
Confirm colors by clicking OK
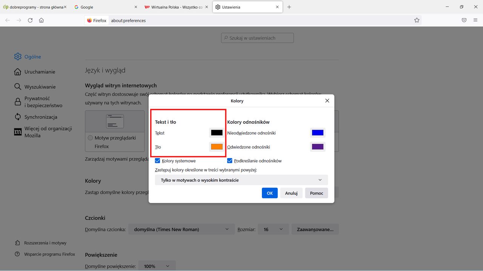click(269, 193)
